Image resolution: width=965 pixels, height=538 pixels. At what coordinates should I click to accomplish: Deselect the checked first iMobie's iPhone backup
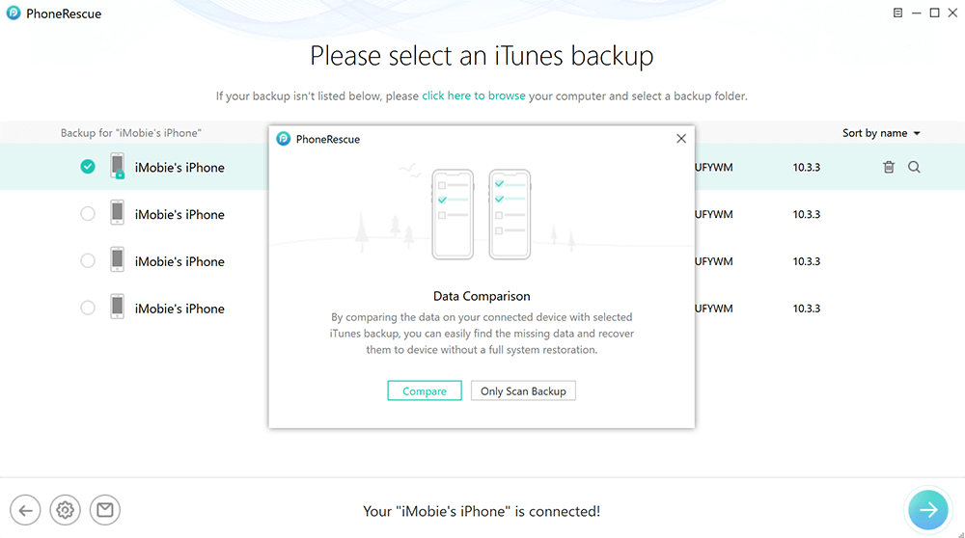(x=88, y=167)
